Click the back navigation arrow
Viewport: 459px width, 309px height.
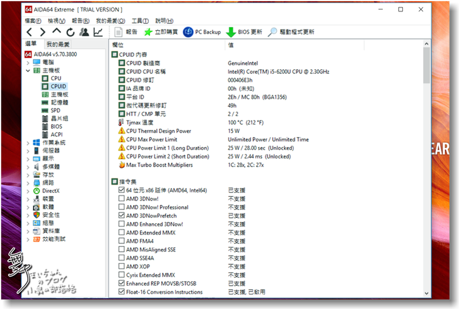pos(30,32)
